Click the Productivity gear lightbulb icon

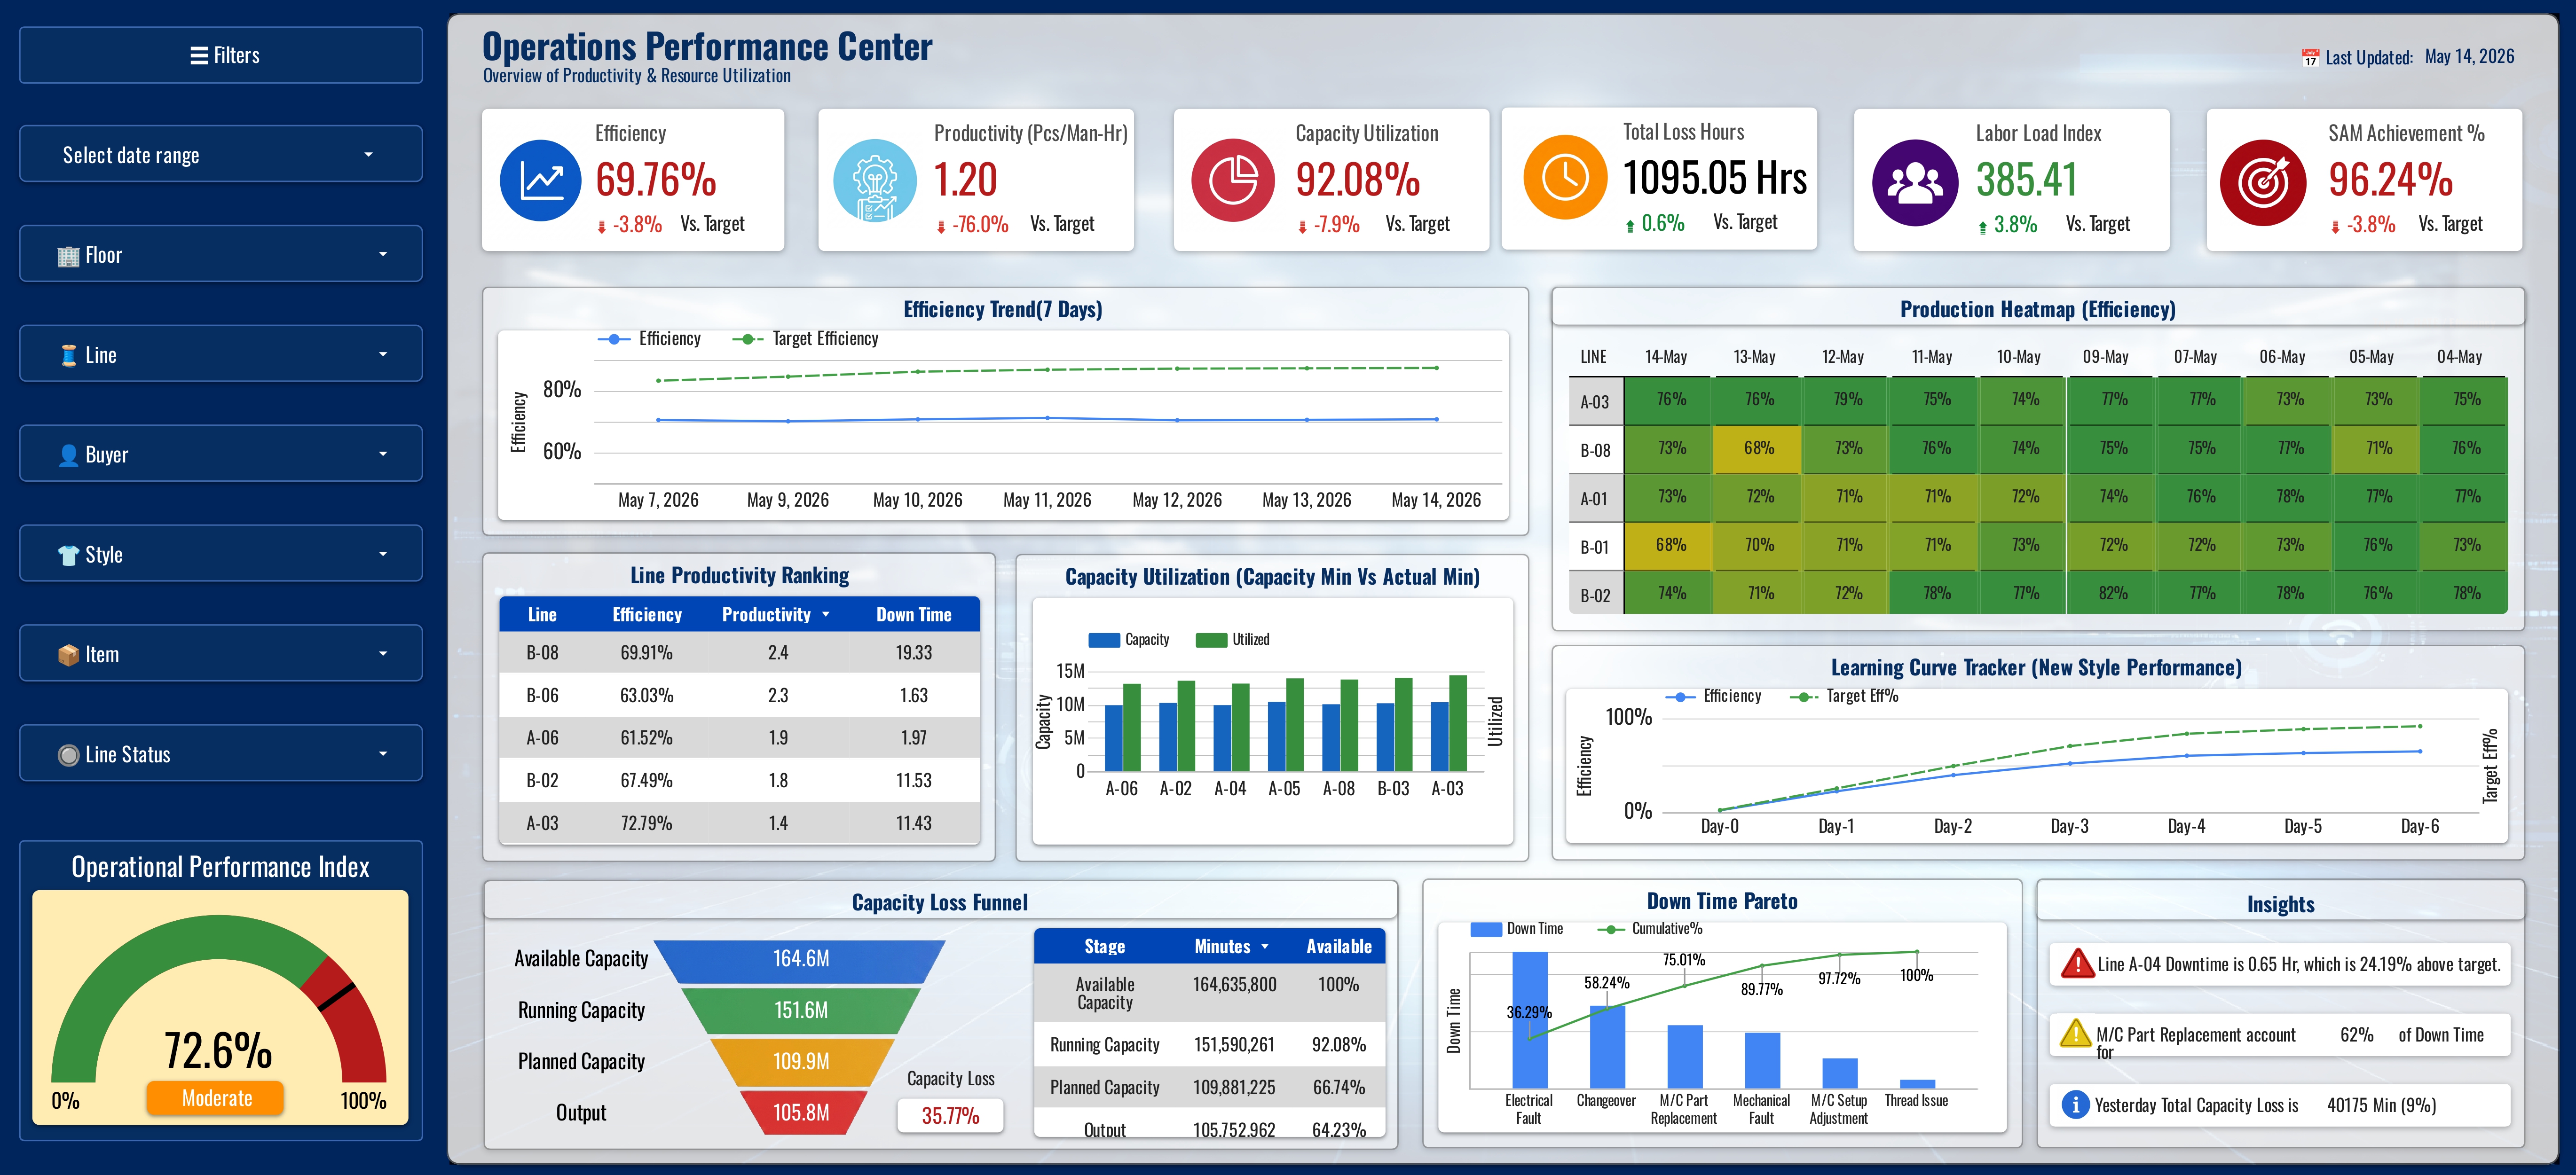pyautogui.click(x=874, y=180)
